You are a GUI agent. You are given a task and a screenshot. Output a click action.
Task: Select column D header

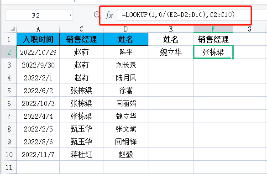click(x=126, y=29)
